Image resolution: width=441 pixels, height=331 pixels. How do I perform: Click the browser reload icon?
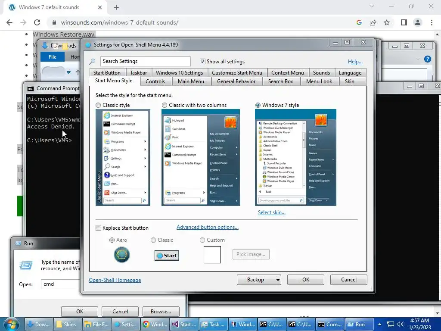[37, 22]
